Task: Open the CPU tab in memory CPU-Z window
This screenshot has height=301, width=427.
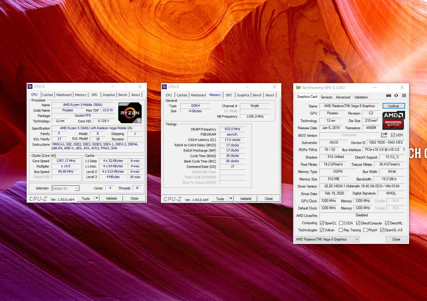Action: (169, 95)
